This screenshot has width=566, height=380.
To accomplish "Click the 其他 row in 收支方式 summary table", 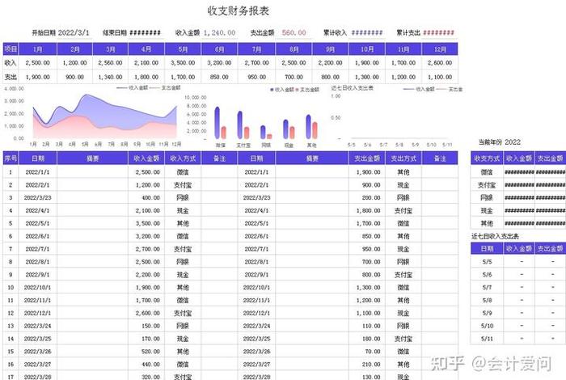I will tap(518, 223).
